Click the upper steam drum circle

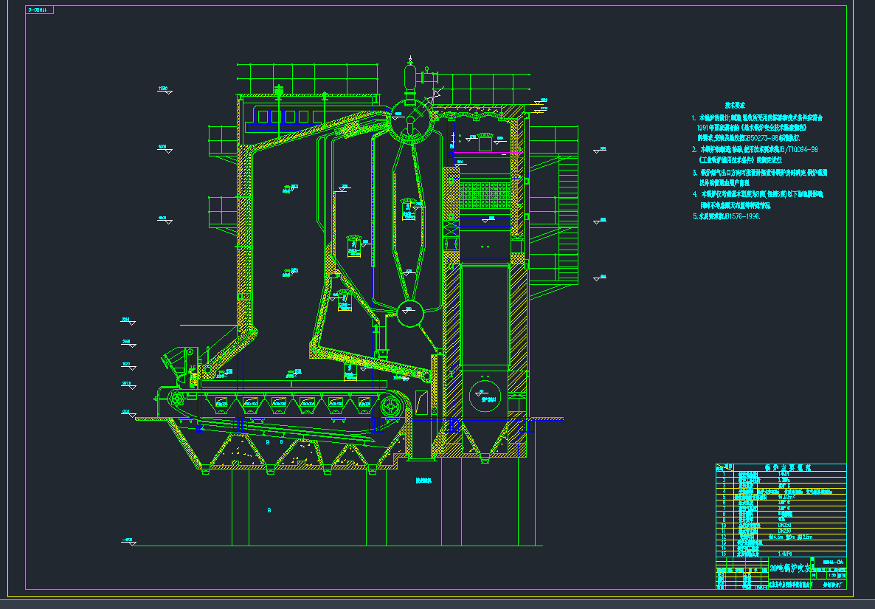click(410, 119)
